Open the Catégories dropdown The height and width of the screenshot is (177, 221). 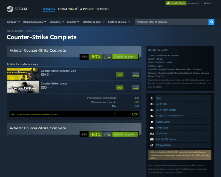(56, 22)
